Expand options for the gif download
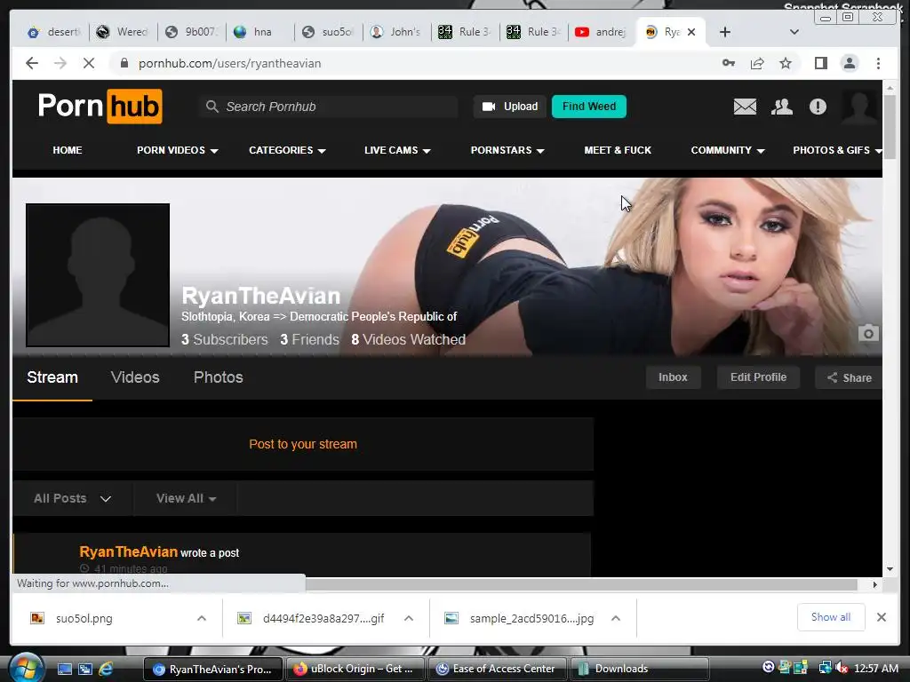This screenshot has width=910, height=682. (x=409, y=618)
